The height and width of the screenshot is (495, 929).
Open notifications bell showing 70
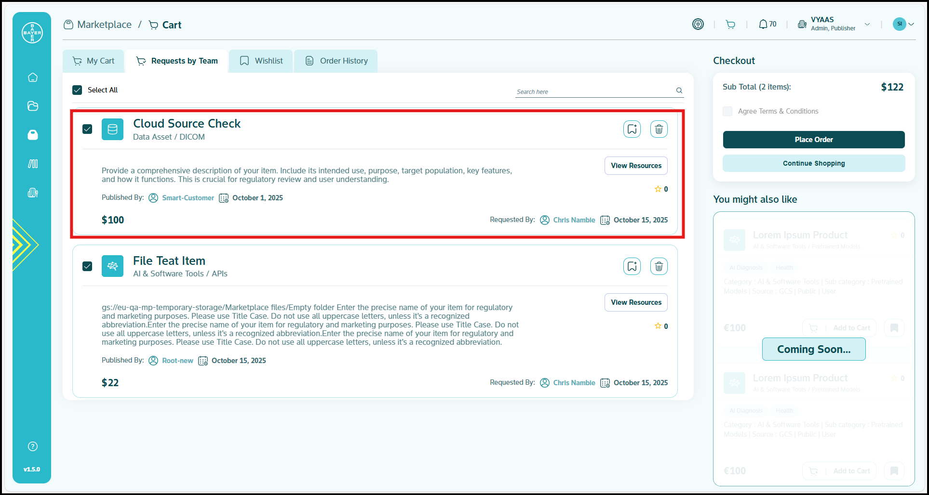(767, 24)
